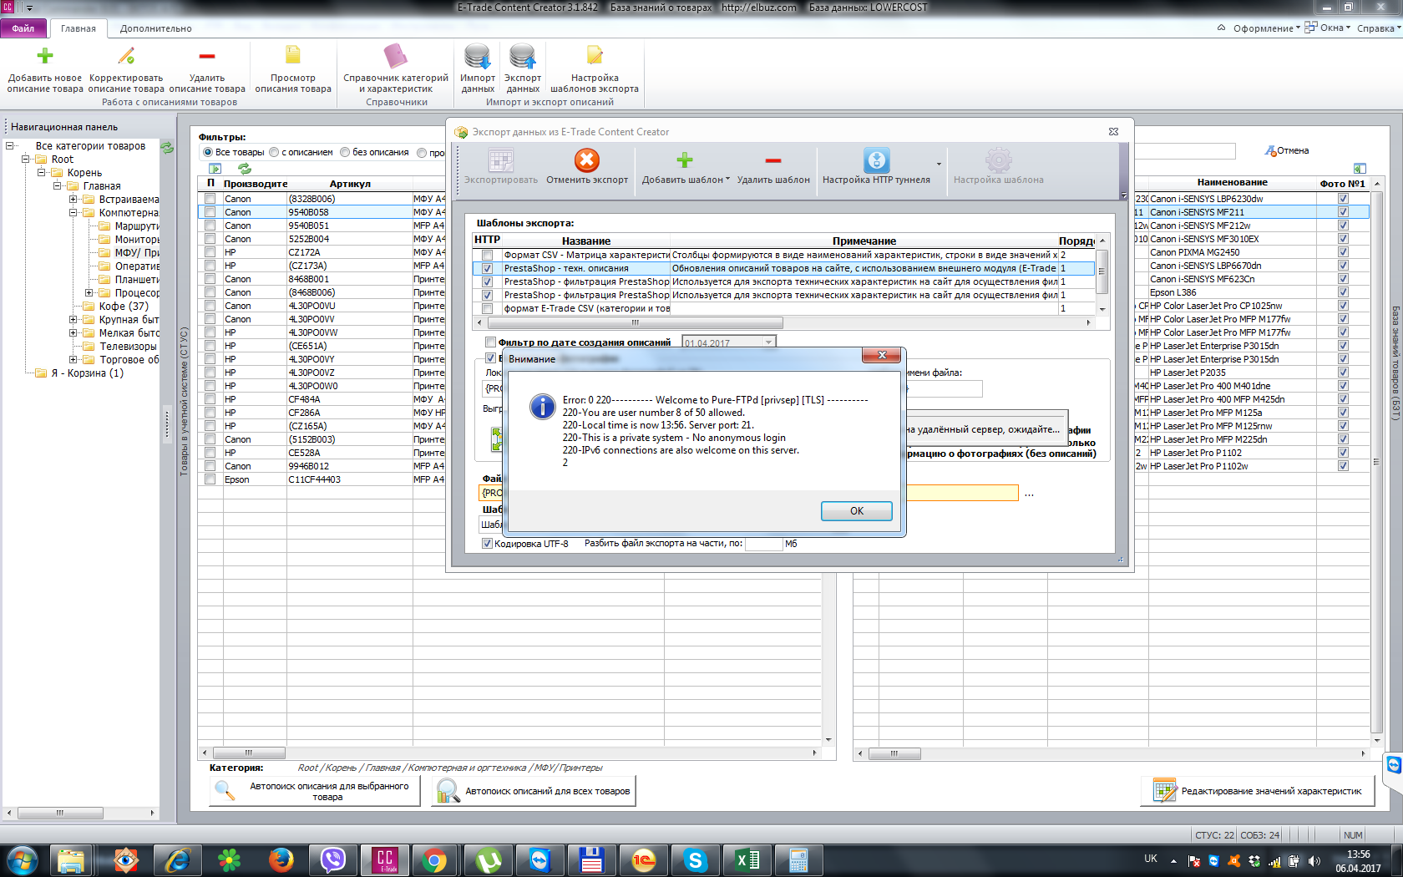
Task: Open the Windows Start menu
Action: click(x=22, y=859)
